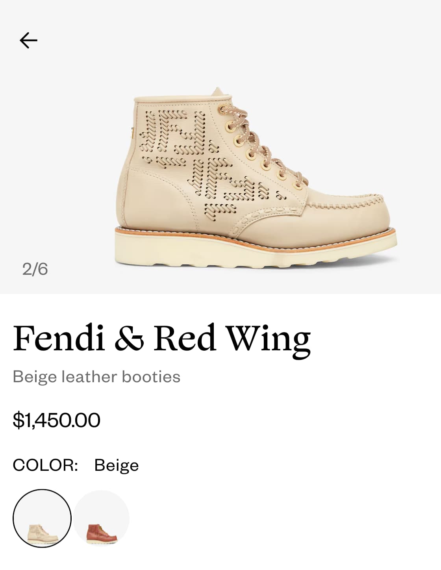Click the Fendi & Red Wing title

161,339
